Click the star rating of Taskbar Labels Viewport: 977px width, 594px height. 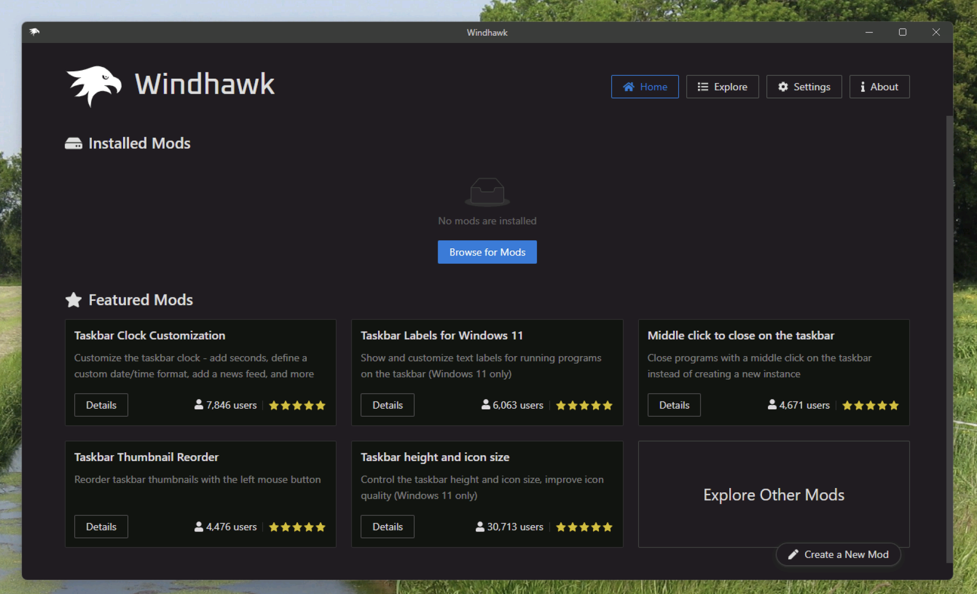click(584, 405)
